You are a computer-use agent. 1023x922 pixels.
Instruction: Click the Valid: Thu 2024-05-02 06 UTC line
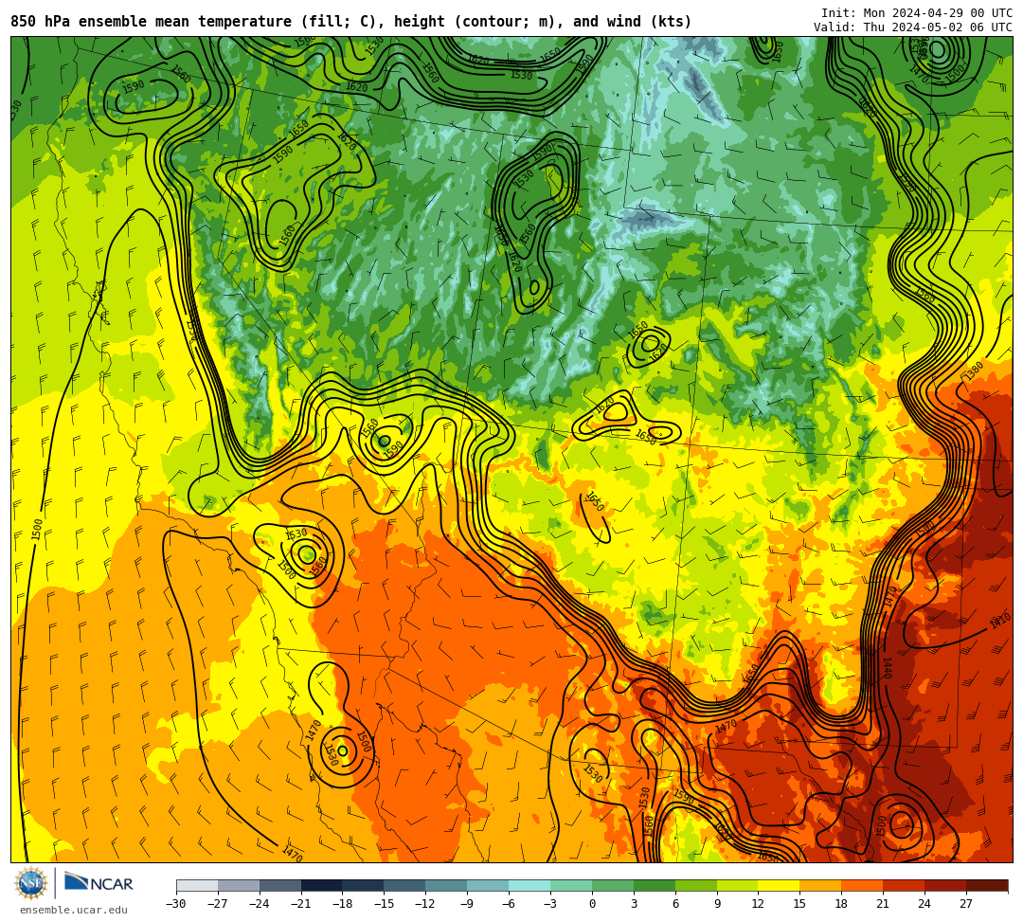pos(913,27)
